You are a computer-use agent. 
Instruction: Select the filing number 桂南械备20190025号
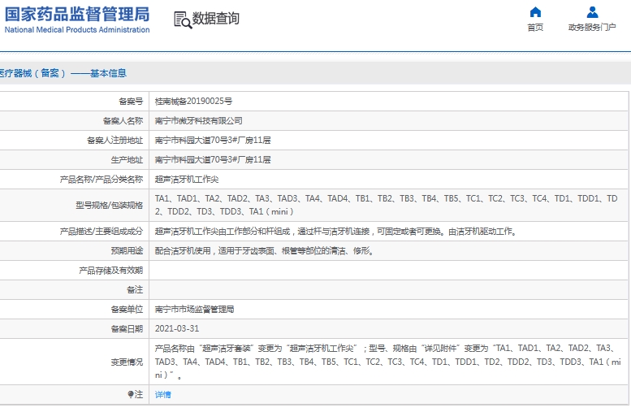coord(193,102)
